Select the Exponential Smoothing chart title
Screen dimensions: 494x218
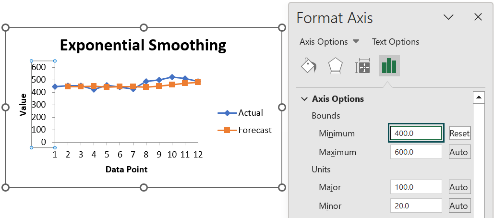pyautogui.click(x=144, y=45)
